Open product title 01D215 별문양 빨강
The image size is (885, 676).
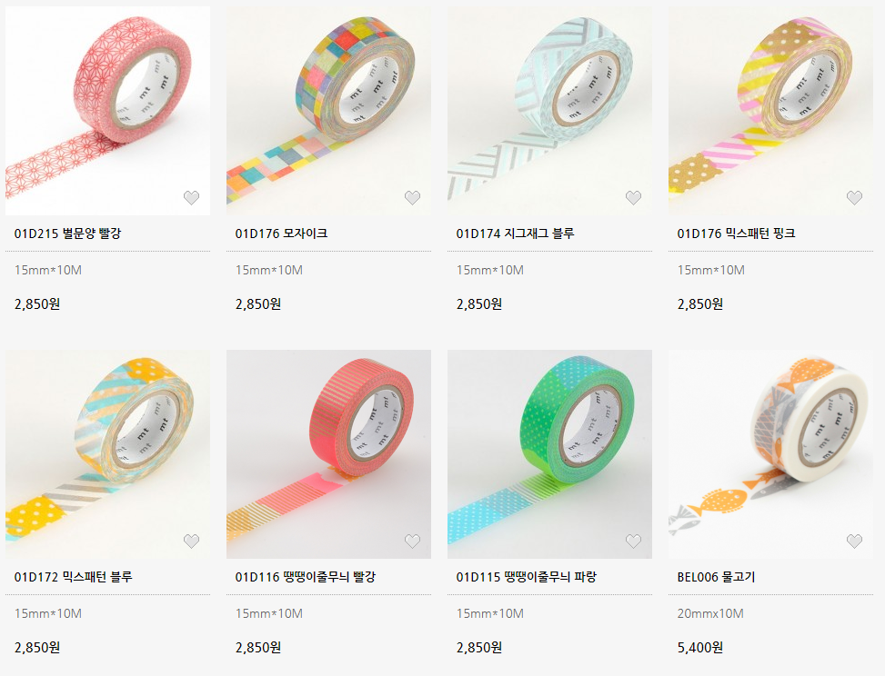pos(67,234)
